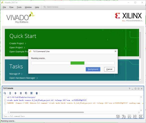Screen dimensions: 146x123
Task: Select the cd C:/tl-led-flash/src/scripts/ line
Action: (21, 97)
